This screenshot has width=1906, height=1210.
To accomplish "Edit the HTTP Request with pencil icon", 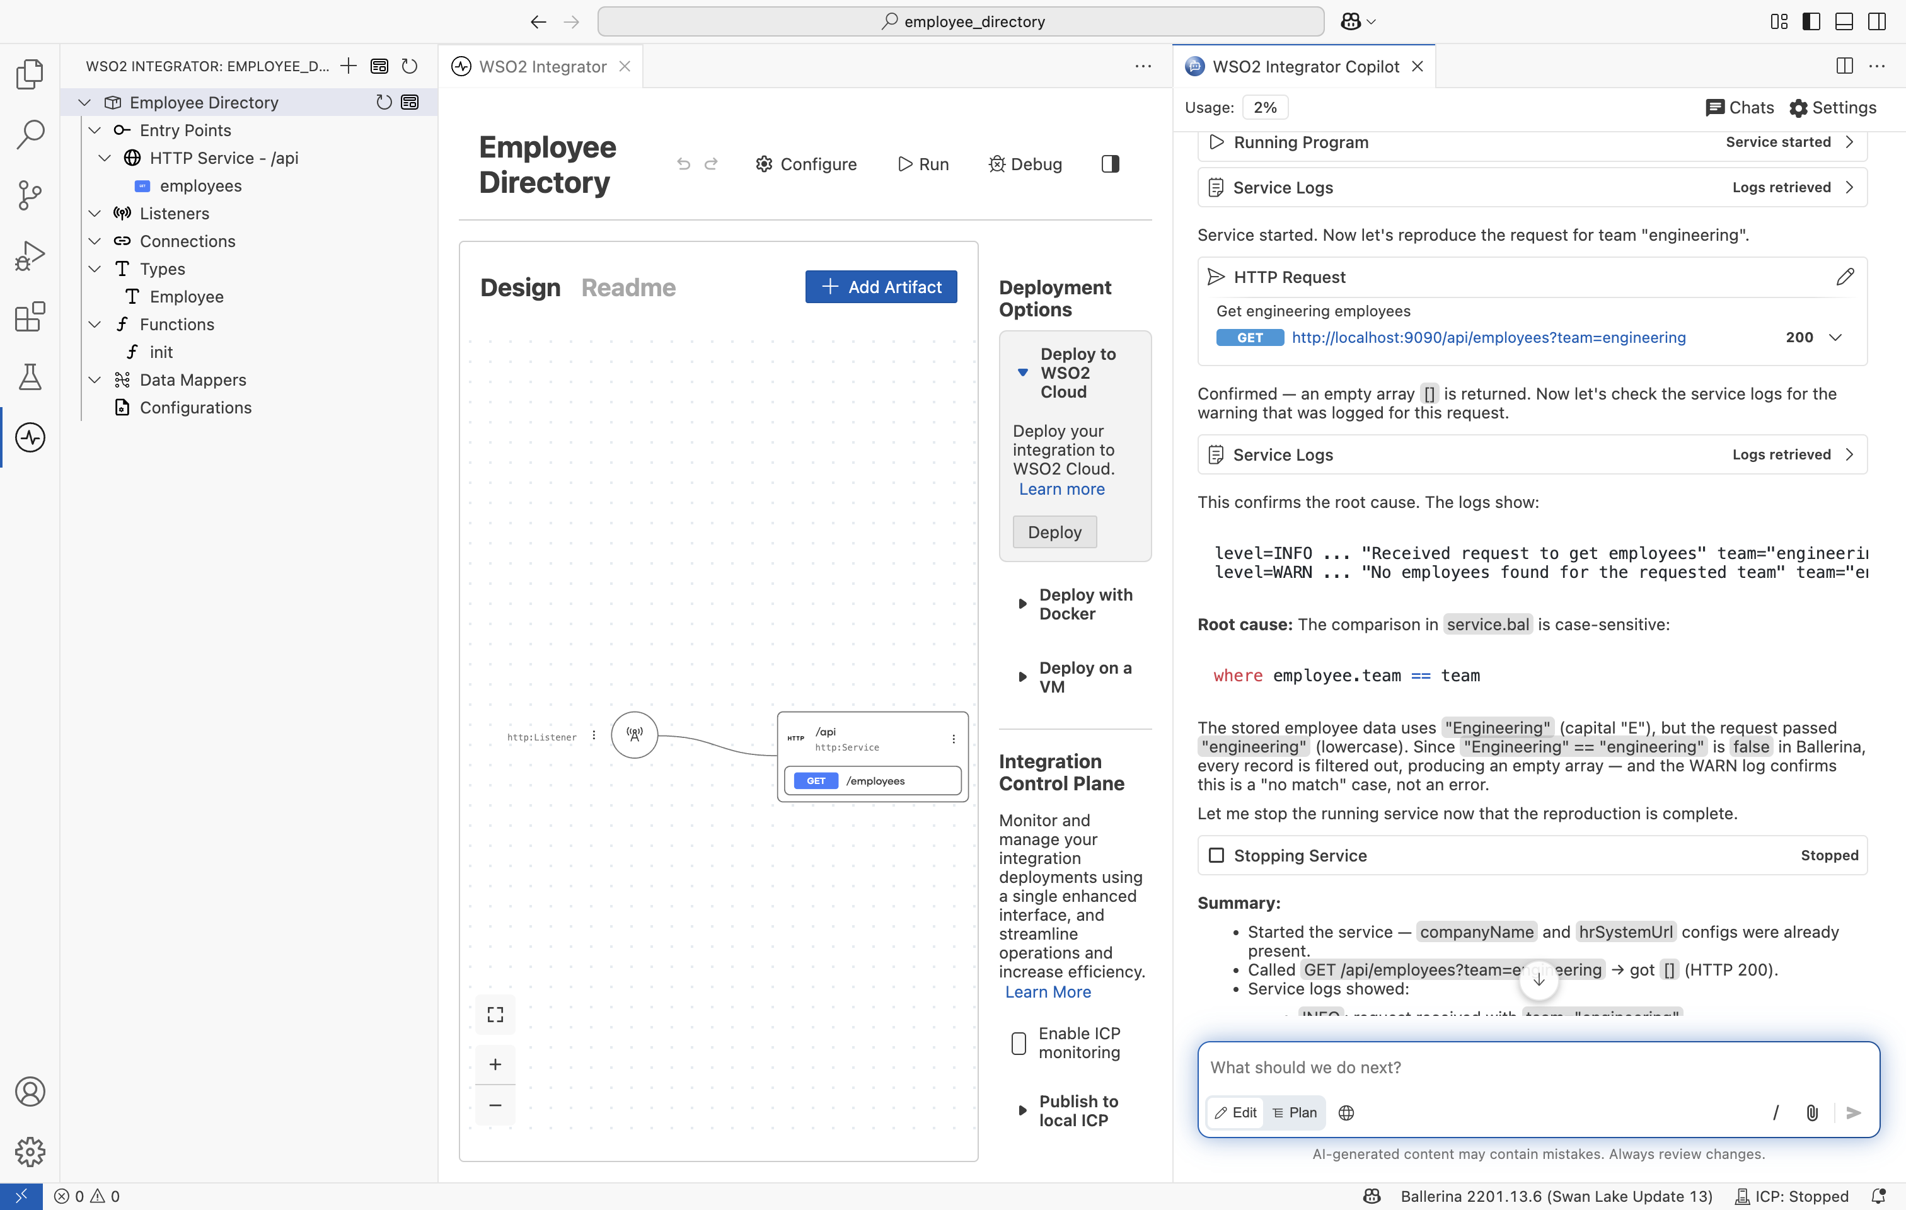I will tap(1844, 277).
